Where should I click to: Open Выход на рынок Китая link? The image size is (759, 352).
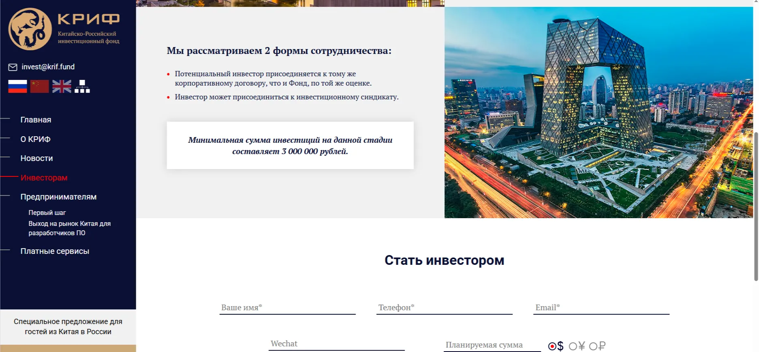(x=69, y=228)
